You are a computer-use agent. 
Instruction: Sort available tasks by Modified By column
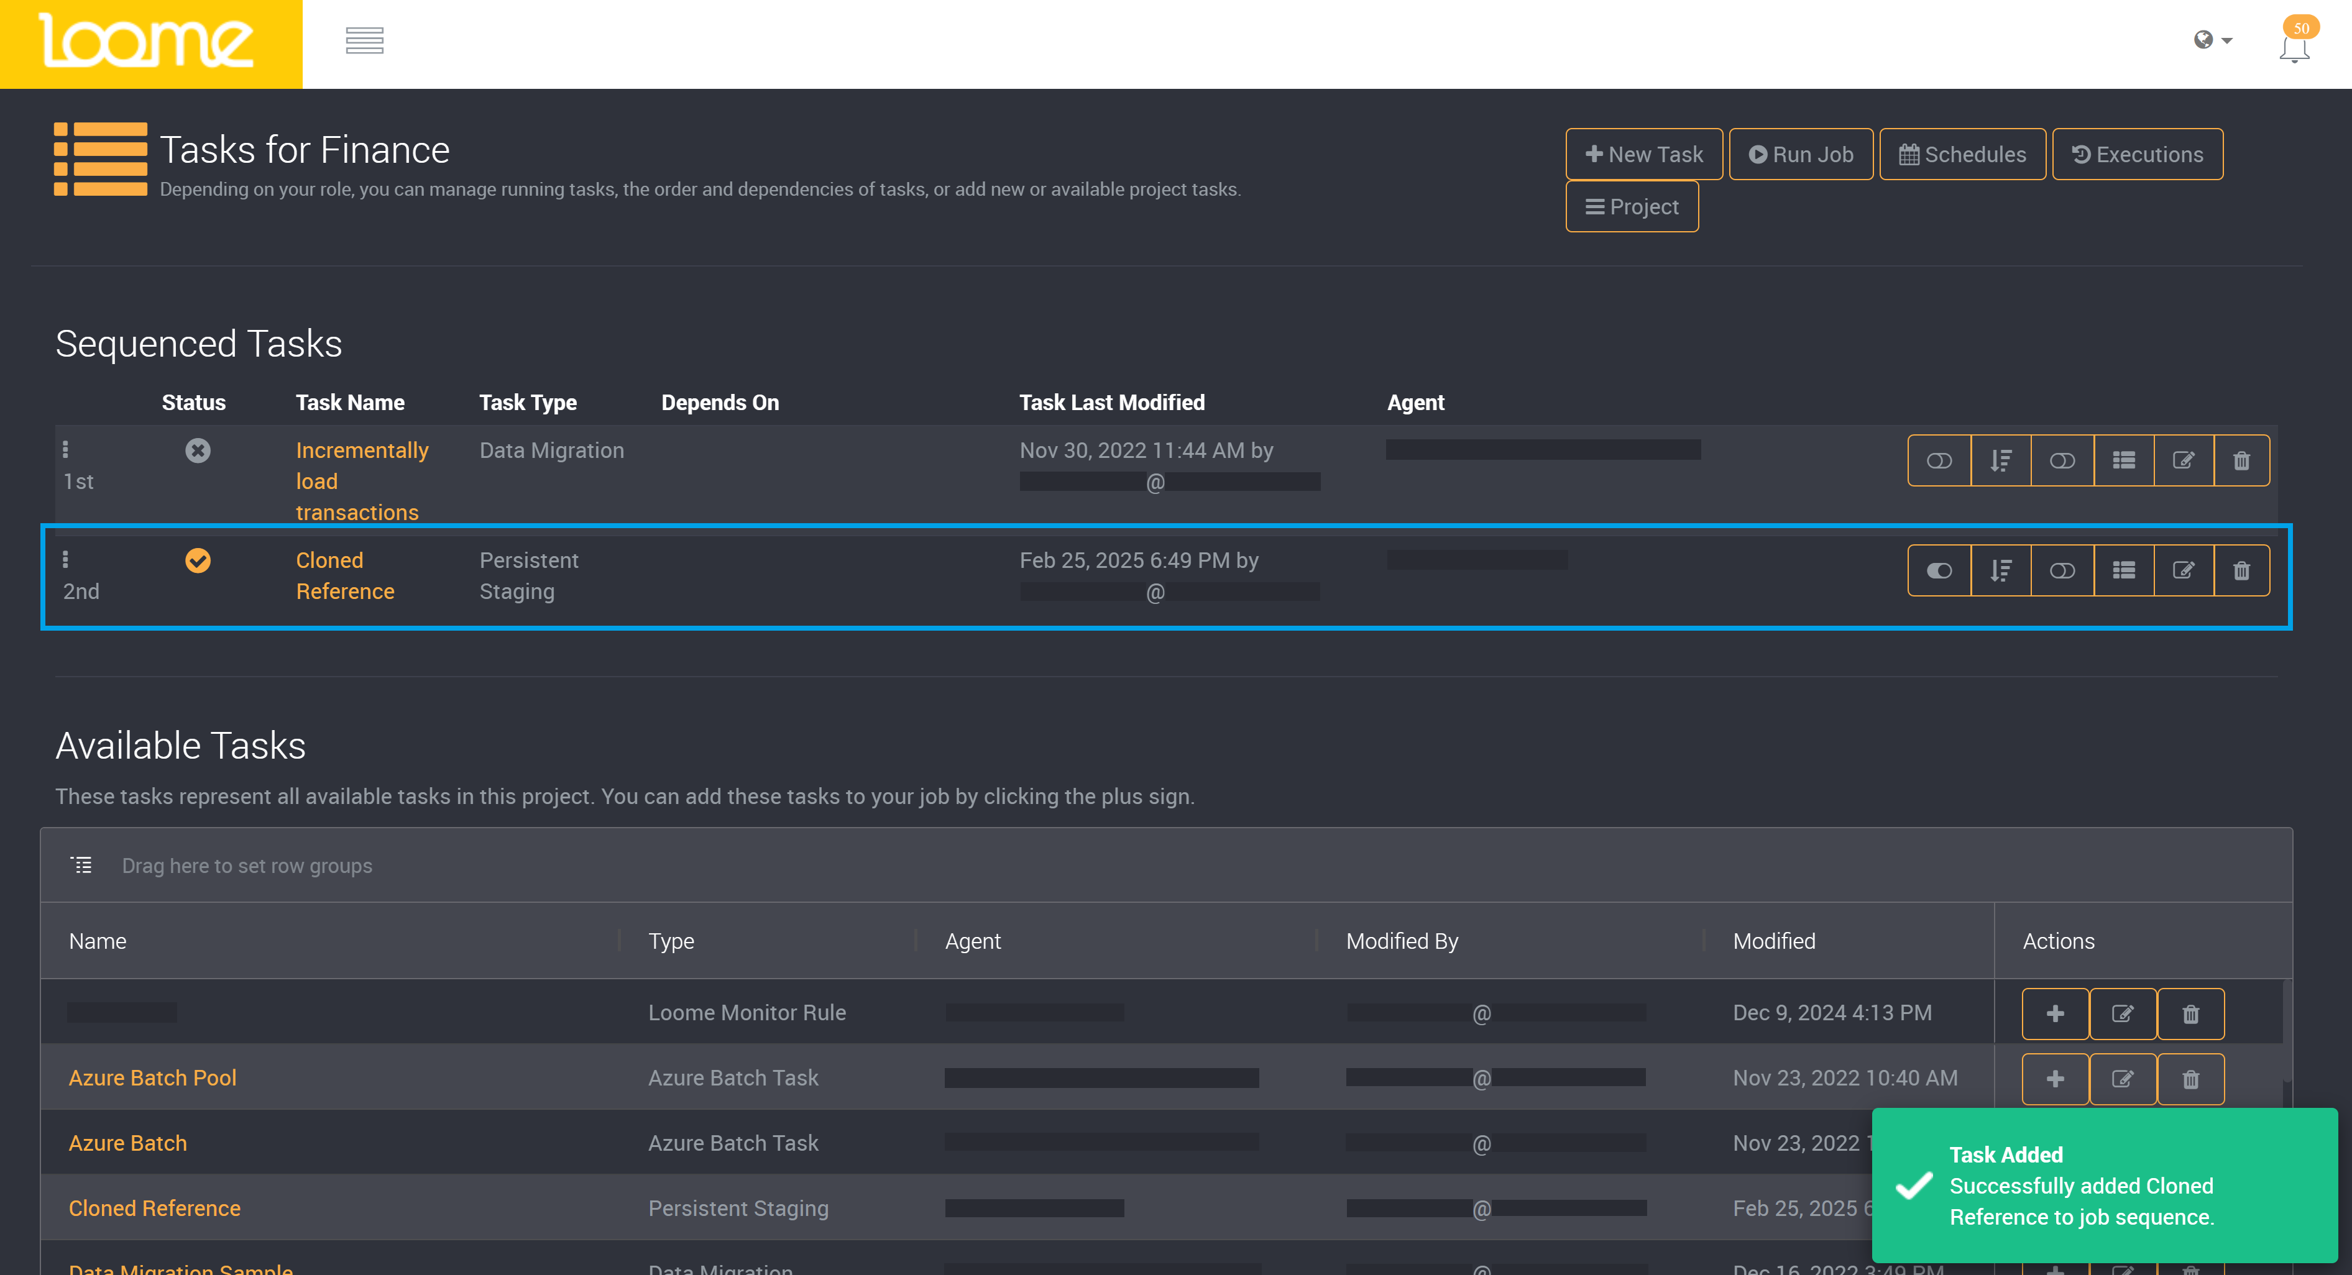[1402, 941]
